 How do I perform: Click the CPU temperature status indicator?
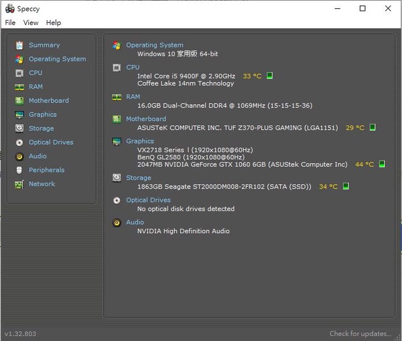[x=269, y=76]
